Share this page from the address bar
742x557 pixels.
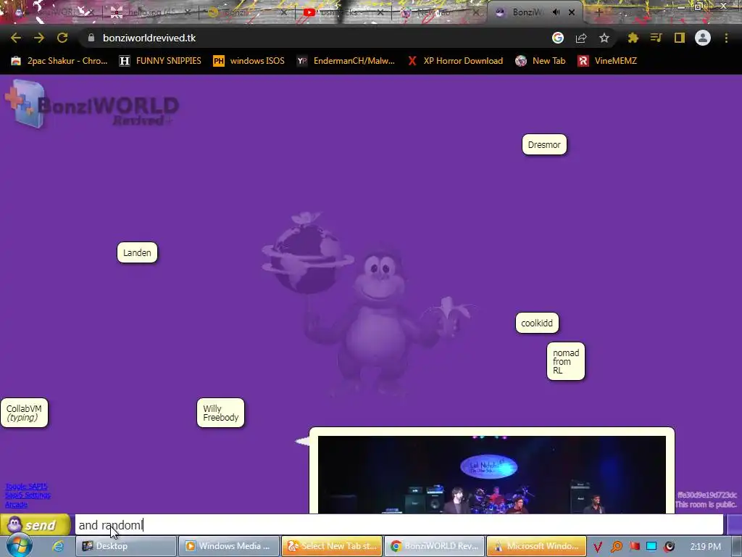click(581, 38)
